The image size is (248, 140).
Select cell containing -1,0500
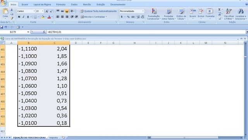[x=28, y=93]
